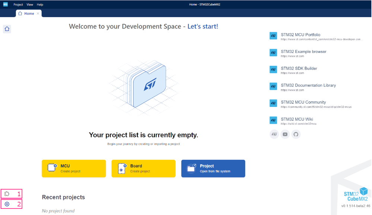Click the board icon on Board button

point(122,168)
